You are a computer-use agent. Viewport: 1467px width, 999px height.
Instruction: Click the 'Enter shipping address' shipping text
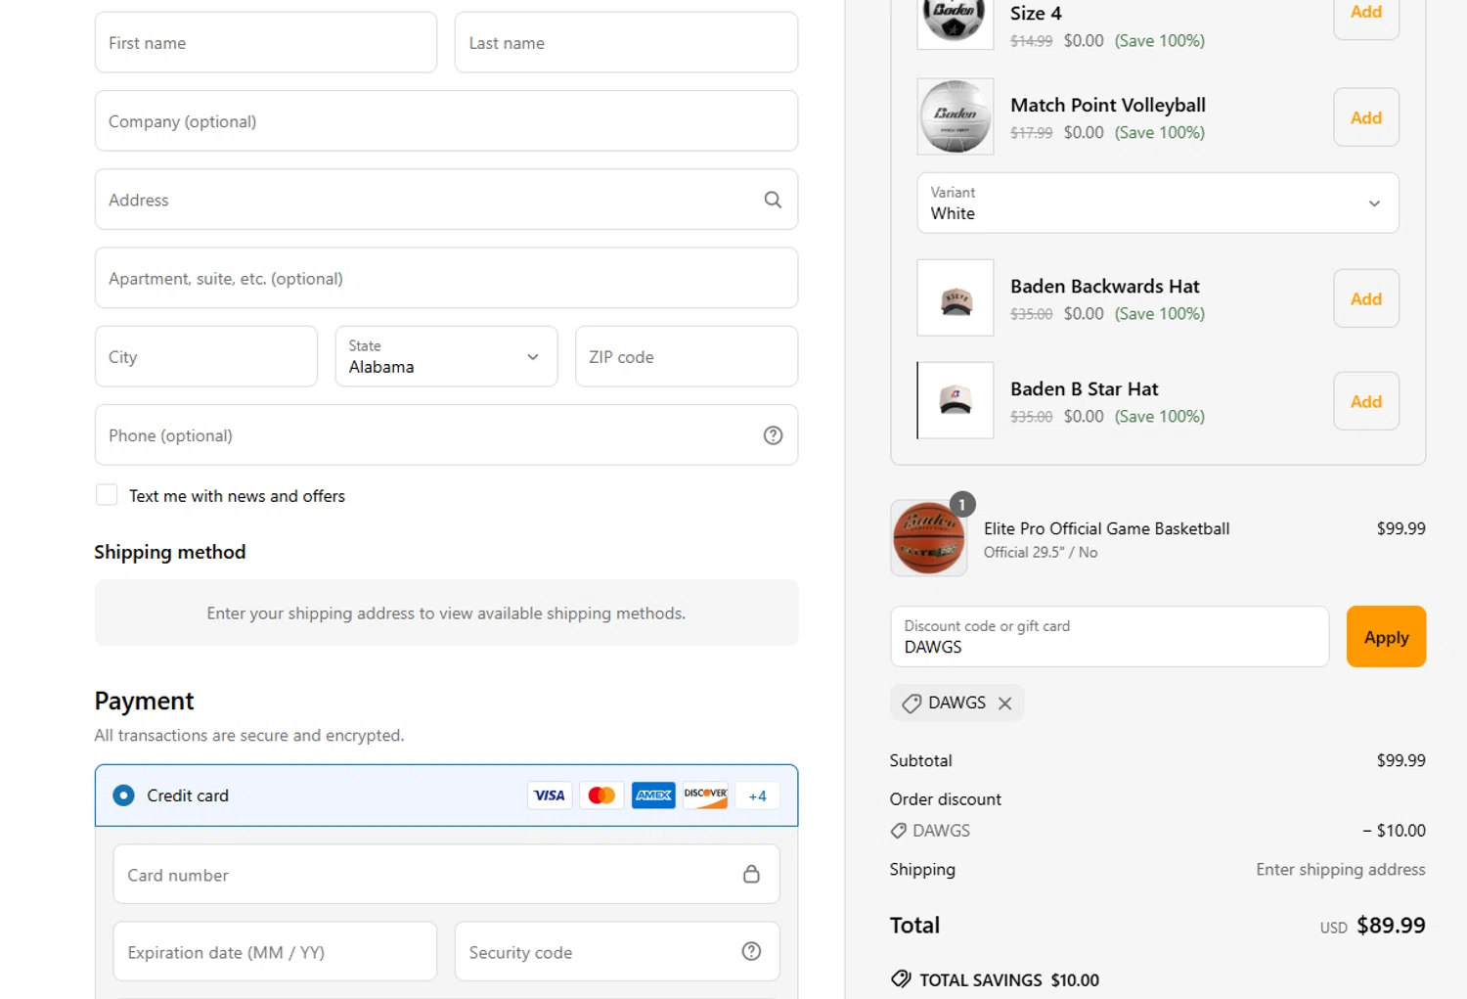pyautogui.click(x=1340, y=869)
